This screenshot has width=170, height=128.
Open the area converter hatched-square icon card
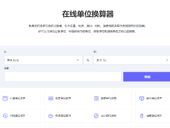pyautogui.click(x=111, y=98)
